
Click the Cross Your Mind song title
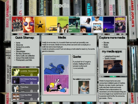pos(26,95)
